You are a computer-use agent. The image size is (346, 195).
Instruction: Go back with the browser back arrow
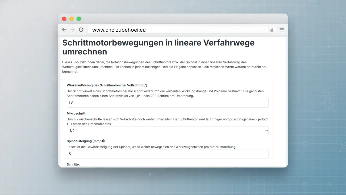[64, 30]
